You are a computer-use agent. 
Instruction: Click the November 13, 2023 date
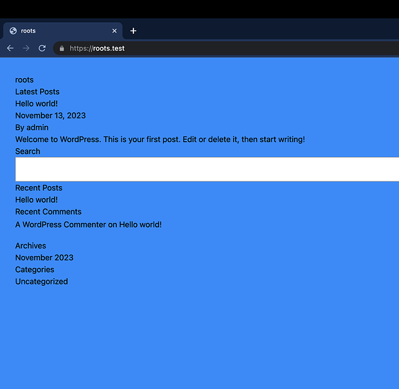tap(50, 116)
